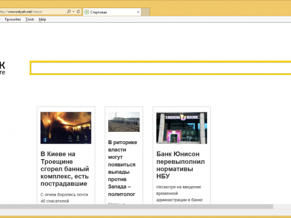This screenshot has width=291, height=218.
Task: Open the address bar dropdown arrow
Action: [x=74, y=12]
